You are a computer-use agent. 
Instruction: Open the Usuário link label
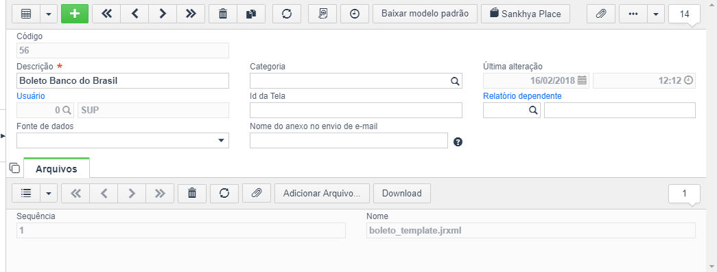31,95
